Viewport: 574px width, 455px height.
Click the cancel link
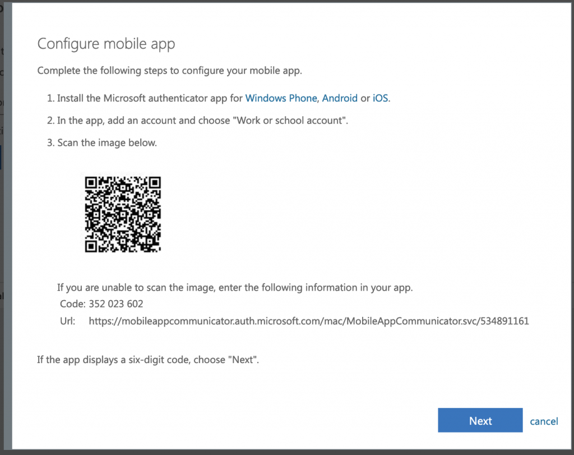(544, 421)
